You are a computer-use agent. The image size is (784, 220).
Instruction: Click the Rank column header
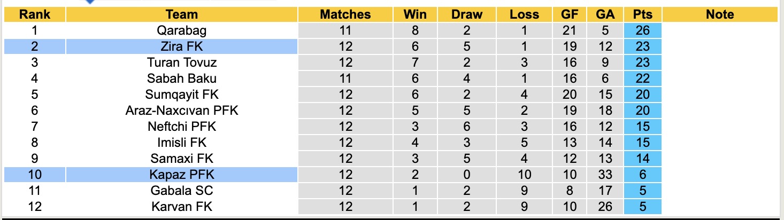34,14
